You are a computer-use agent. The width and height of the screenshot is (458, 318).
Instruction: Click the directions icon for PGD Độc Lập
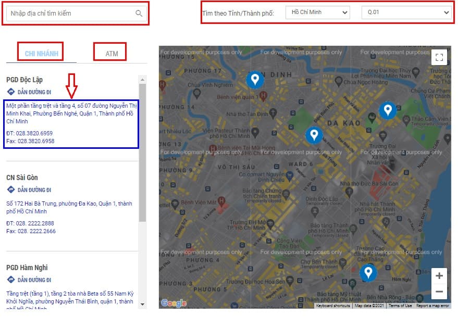[10, 92]
